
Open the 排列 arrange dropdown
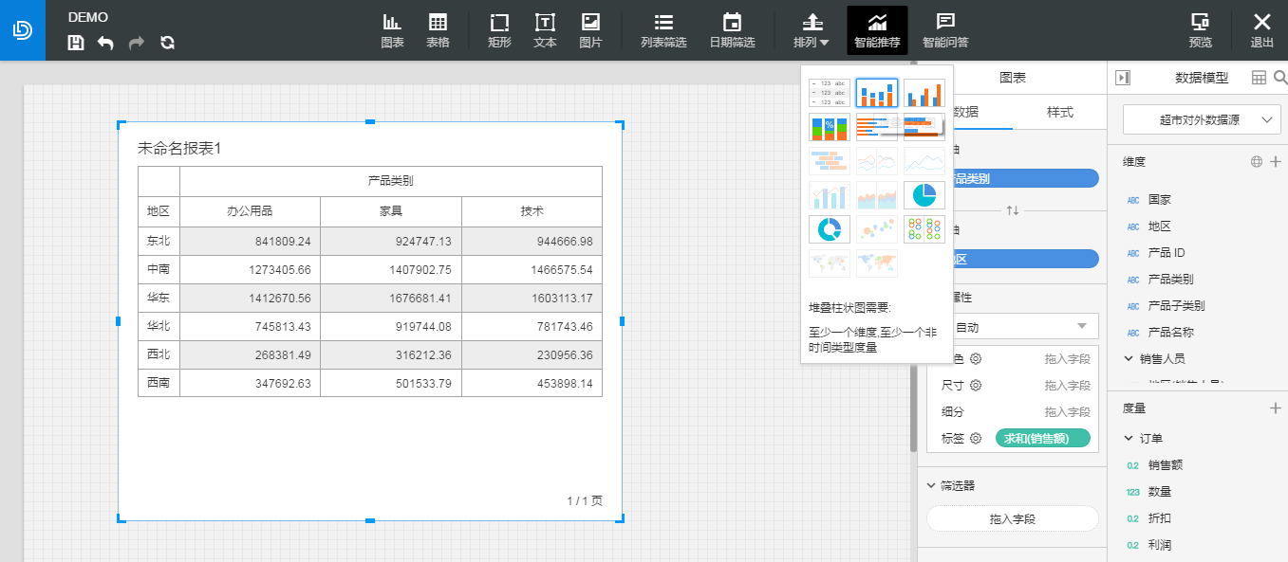tap(812, 30)
